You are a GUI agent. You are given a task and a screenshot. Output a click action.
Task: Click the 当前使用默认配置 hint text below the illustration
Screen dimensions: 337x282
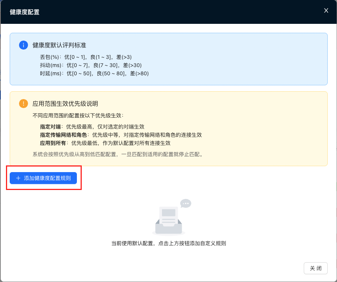click(168, 243)
